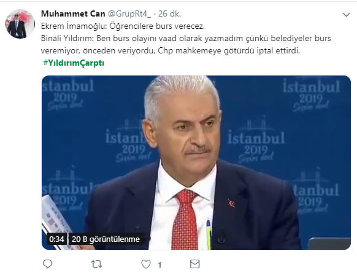Click the red tie in the video frame

click(185, 219)
